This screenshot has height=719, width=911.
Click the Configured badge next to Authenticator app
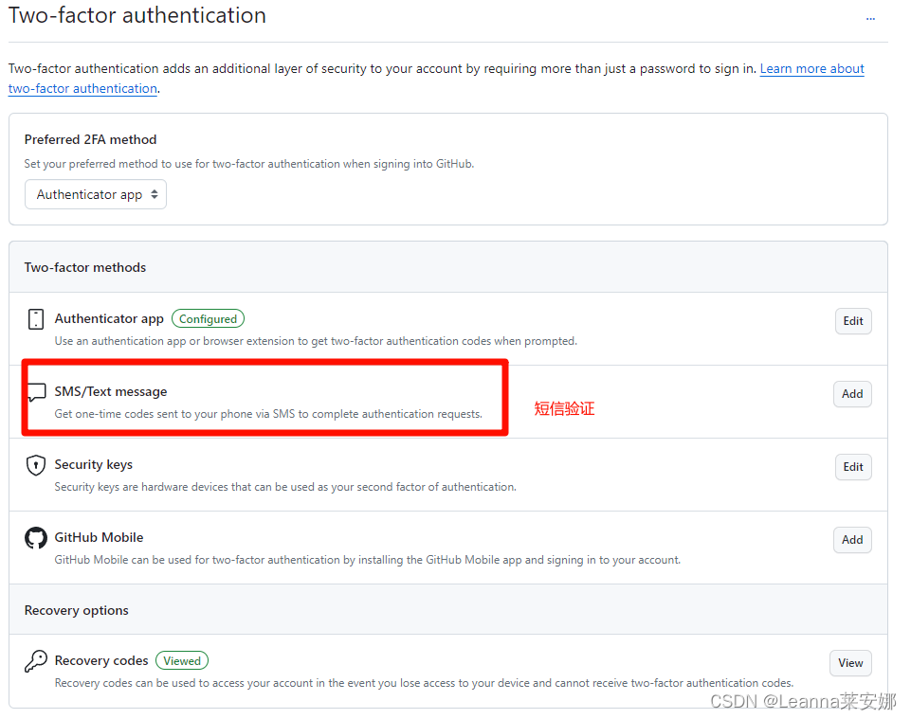pyautogui.click(x=208, y=319)
